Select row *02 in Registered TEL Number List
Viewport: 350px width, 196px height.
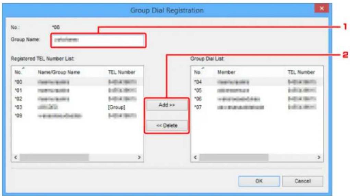[x=77, y=99]
